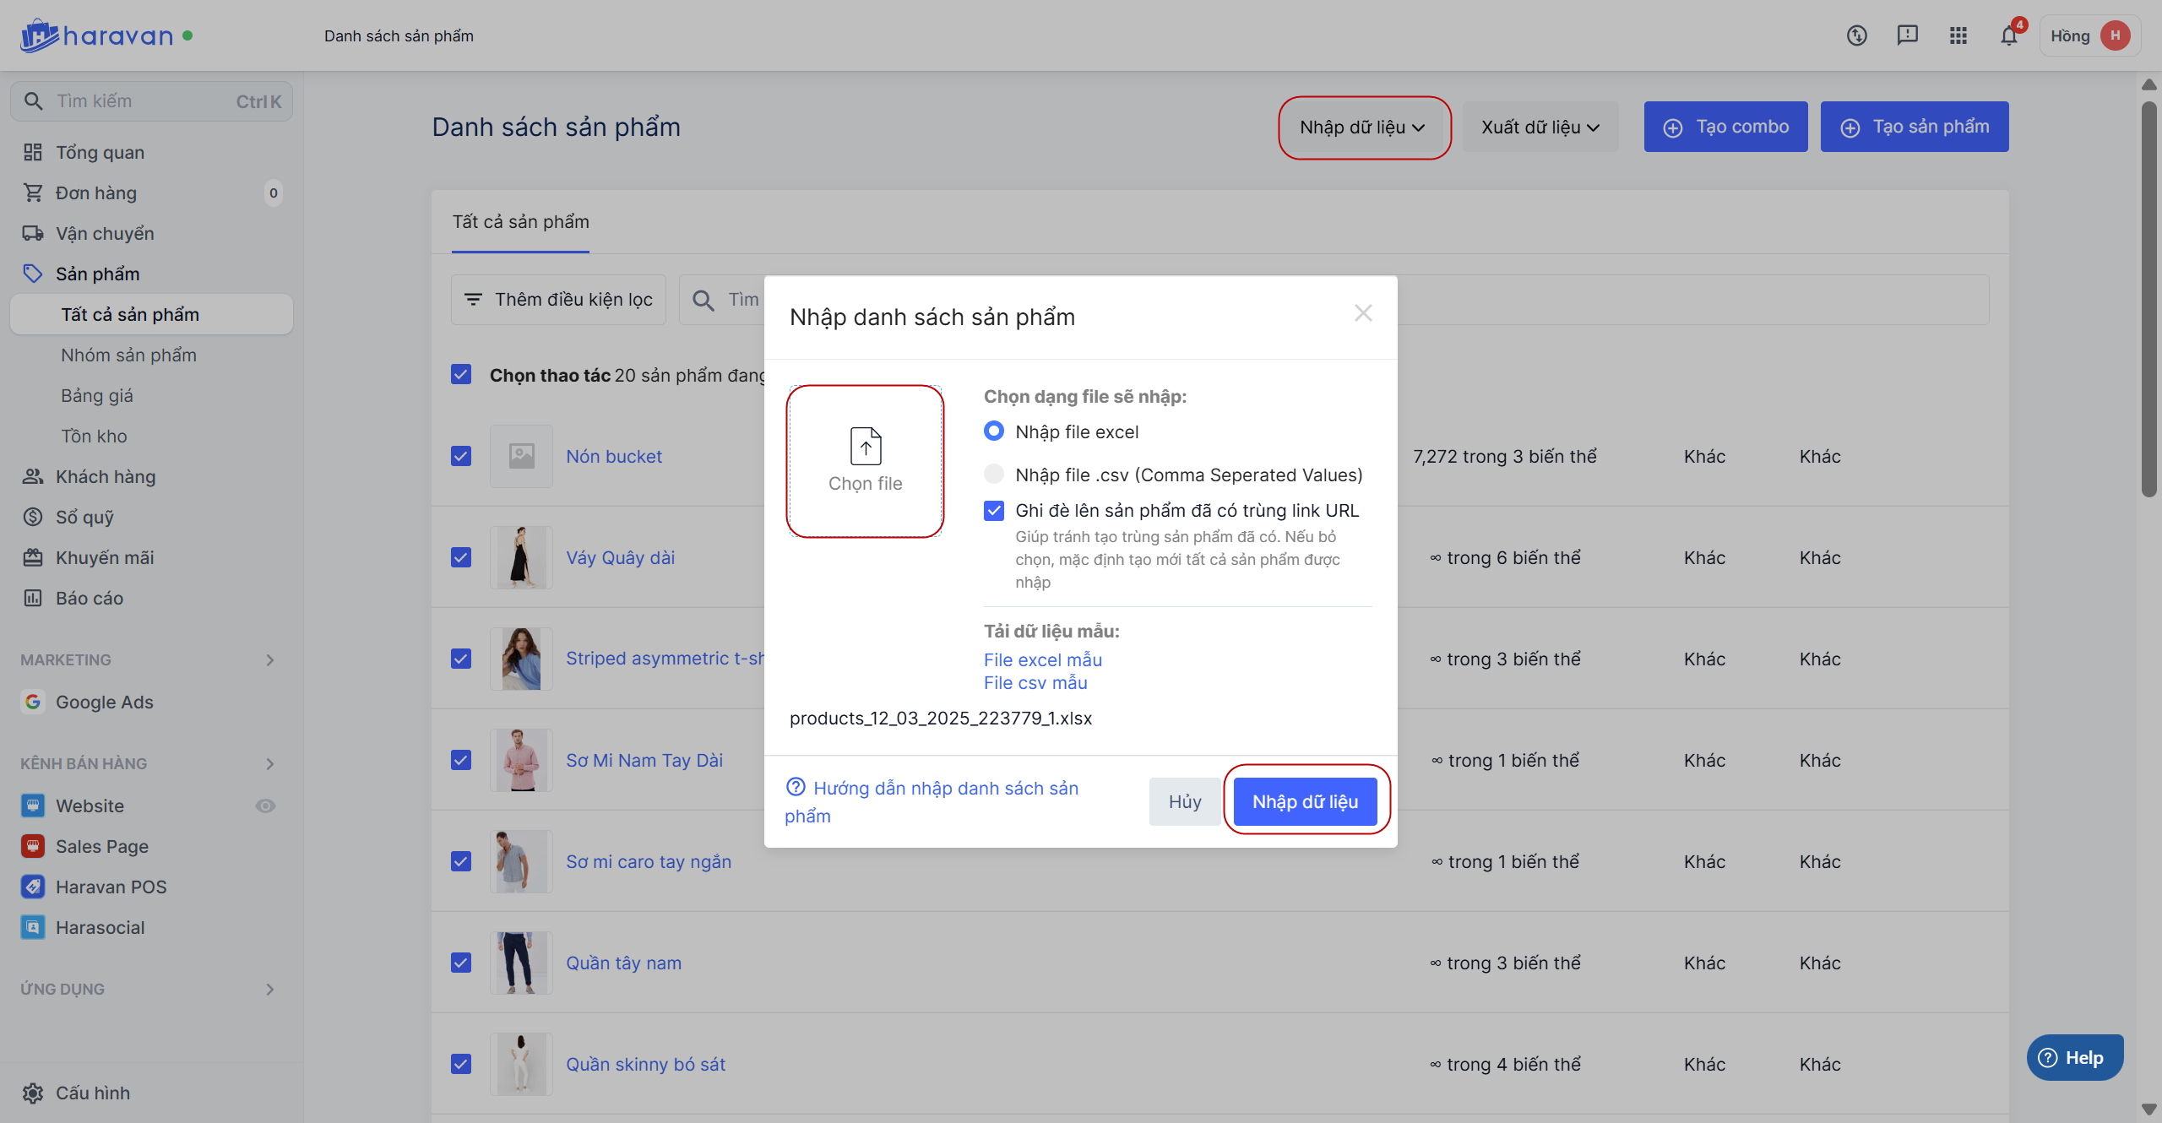Image resolution: width=2162 pixels, height=1123 pixels.
Task: Toggle the Website visibility eye icon
Action: [265, 806]
